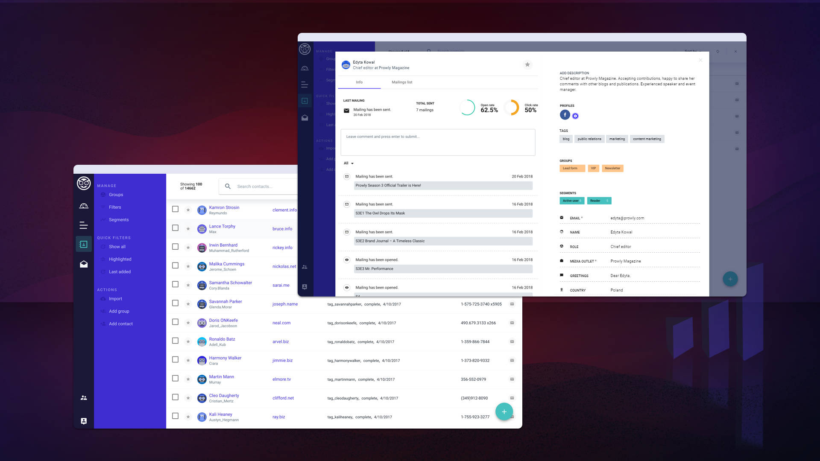The image size is (820, 461).
Task: Open the clement.info link
Action: pos(284,210)
